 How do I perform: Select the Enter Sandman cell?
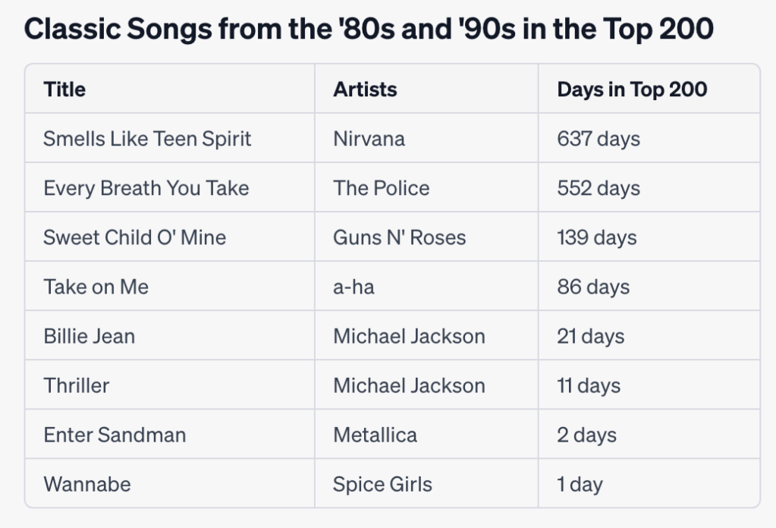point(115,435)
